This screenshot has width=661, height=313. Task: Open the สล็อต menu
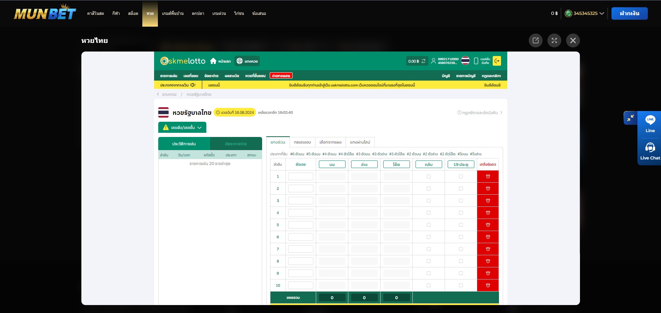[133, 13]
